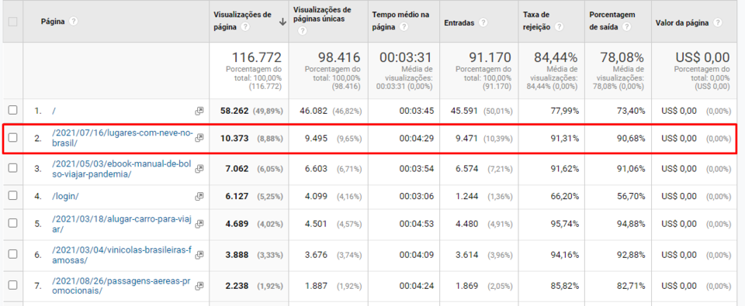
Task: Open the home page "/" in a new window icon
Action: click(x=199, y=111)
